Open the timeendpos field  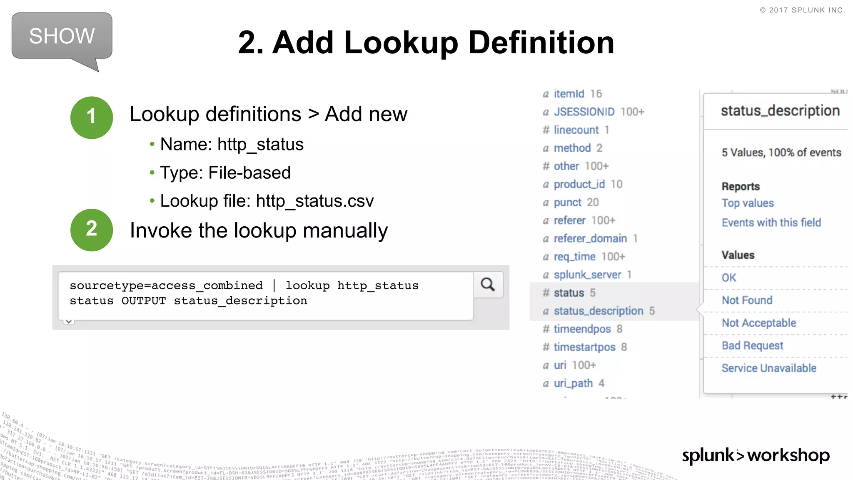pyautogui.click(x=582, y=329)
